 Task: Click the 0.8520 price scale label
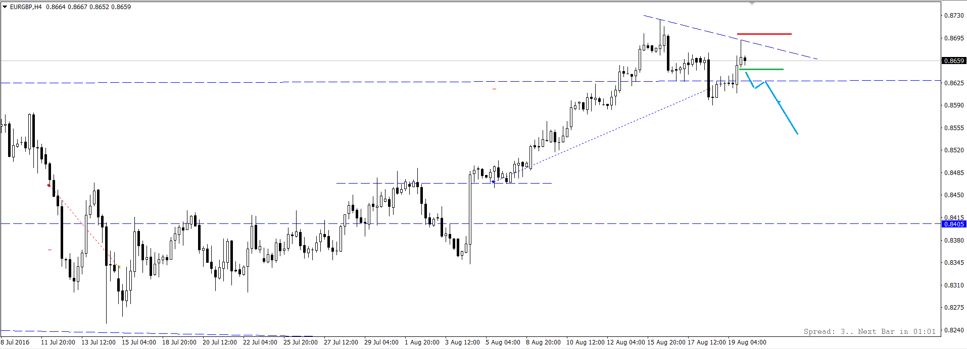point(954,150)
